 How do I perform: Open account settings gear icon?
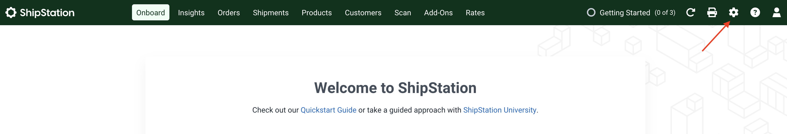(733, 12)
